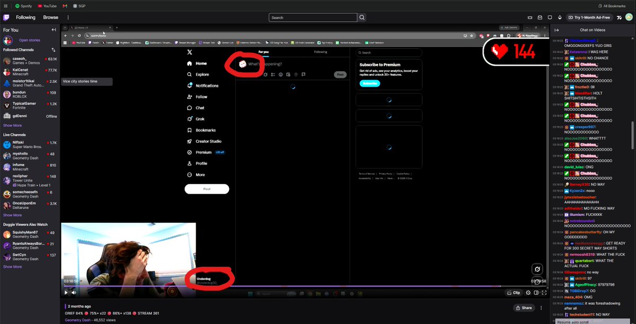Image resolution: width=636 pixels, height=324 pixels.
Task: Show more followed channels
Action: (x=13, y=126)
